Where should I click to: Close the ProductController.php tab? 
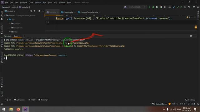[x=99, y=12]
